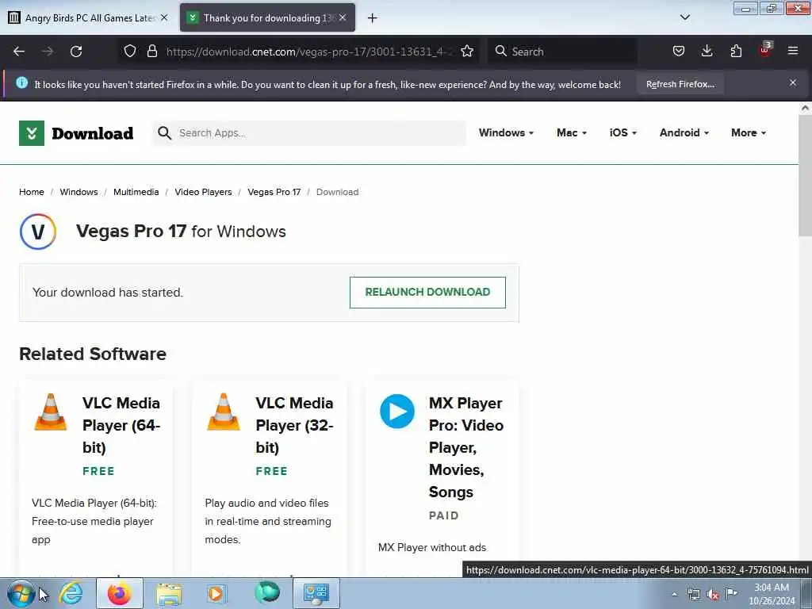The height and width of the screenshot is (609, 812).
Task: Open the MX Player Pro title link
Action: point(466,447)
